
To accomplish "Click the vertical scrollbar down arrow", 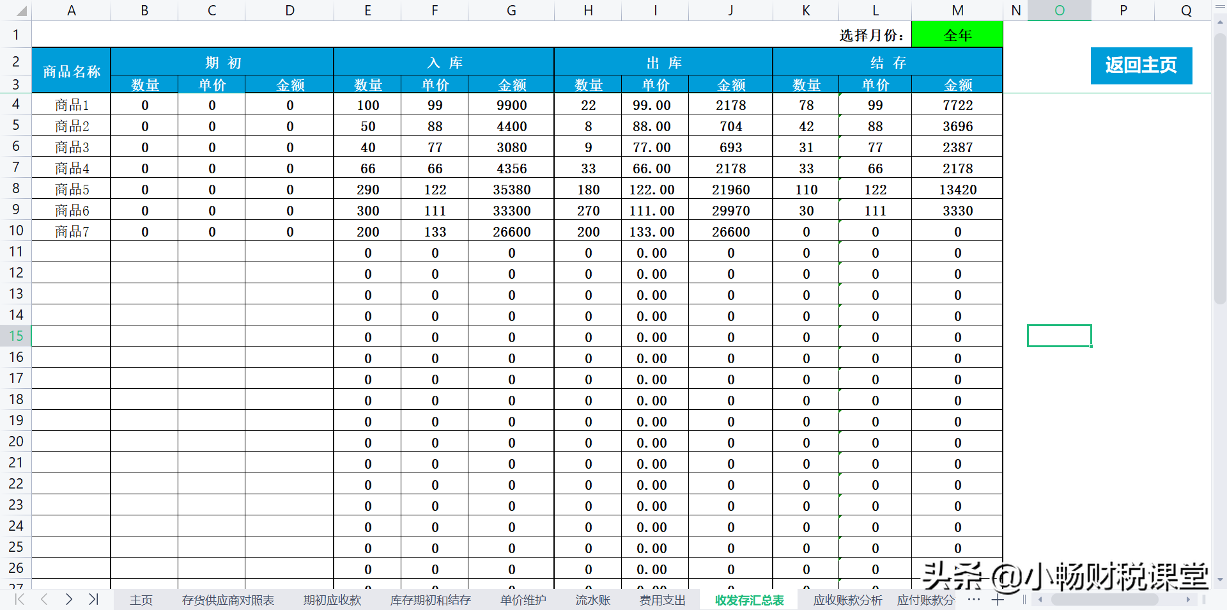I will point(1219,579).
